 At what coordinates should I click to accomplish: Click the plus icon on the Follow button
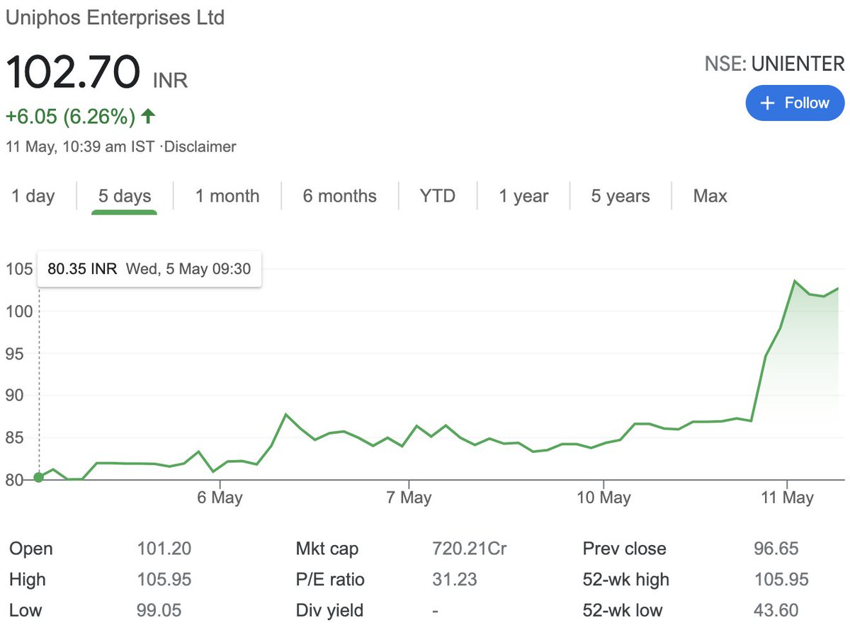click(x=767, y=103)
